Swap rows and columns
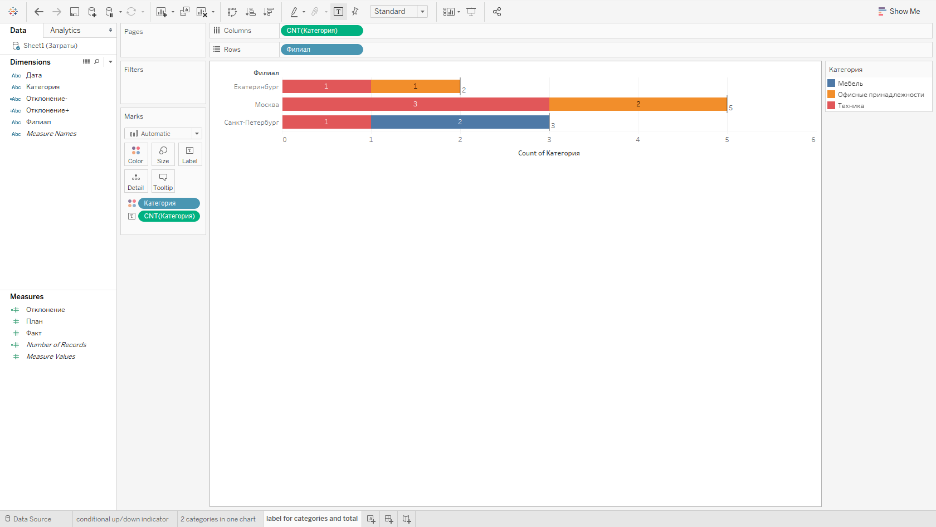This screenshot has height=527, width=936. coord(232,12)
